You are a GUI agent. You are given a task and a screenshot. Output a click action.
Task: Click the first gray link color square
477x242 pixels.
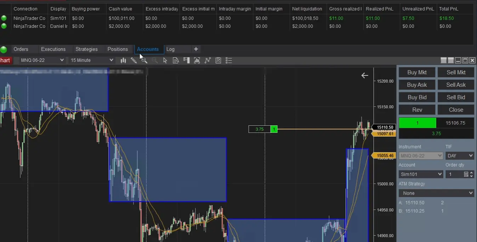point(444,60)
